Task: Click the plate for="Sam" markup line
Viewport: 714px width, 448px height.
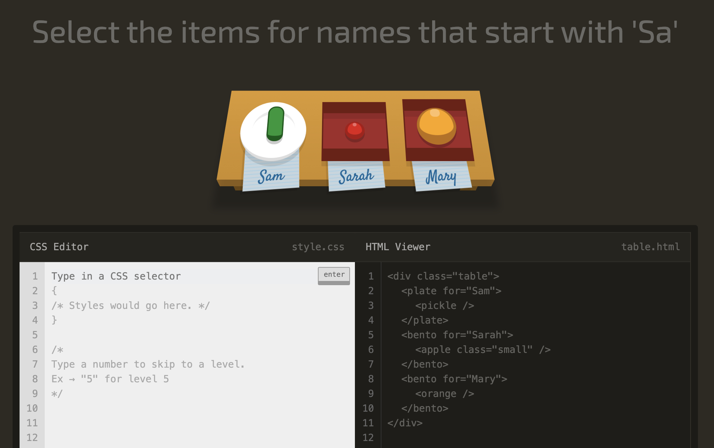Action: (451, 291)
